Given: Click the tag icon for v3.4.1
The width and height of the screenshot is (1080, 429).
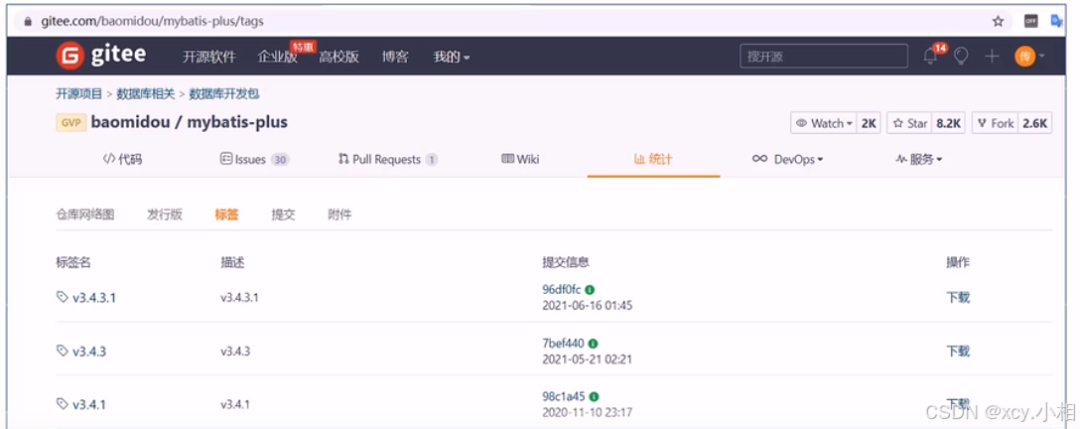Looking at the screenshot, I should click(62, 403).
